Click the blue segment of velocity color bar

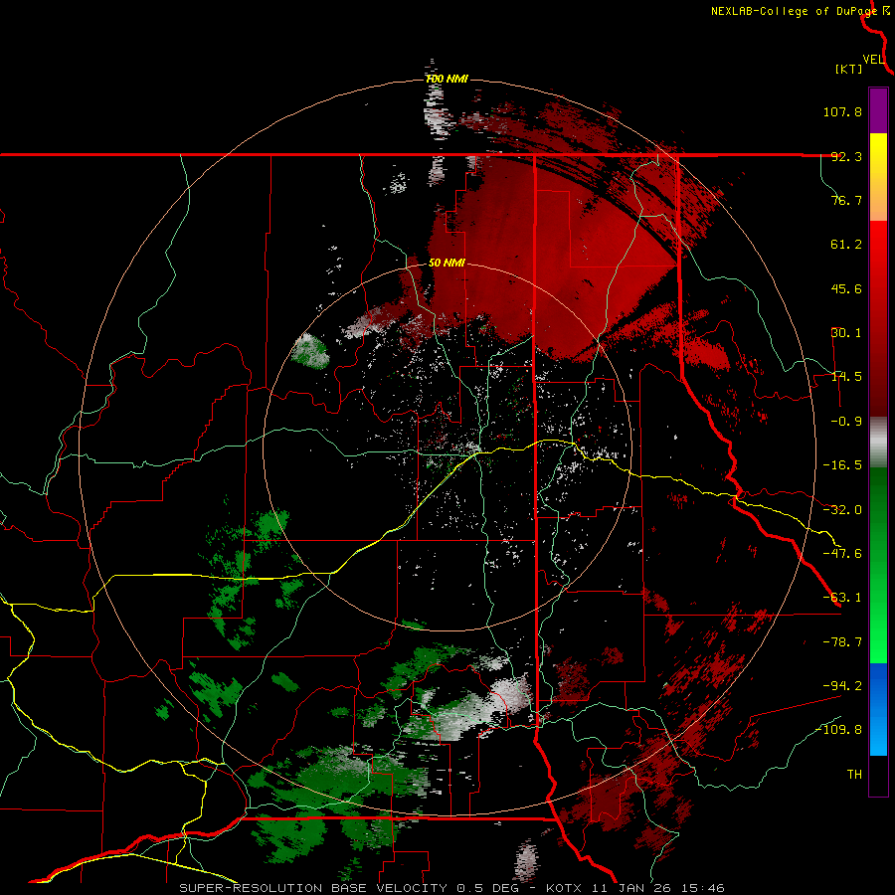878,709
